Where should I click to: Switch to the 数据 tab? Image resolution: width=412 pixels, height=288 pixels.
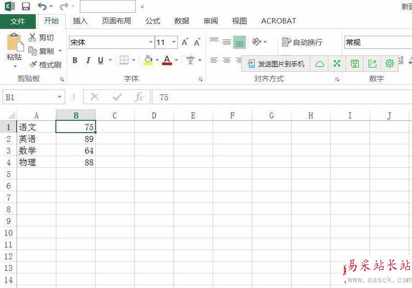tap(182, 21)
